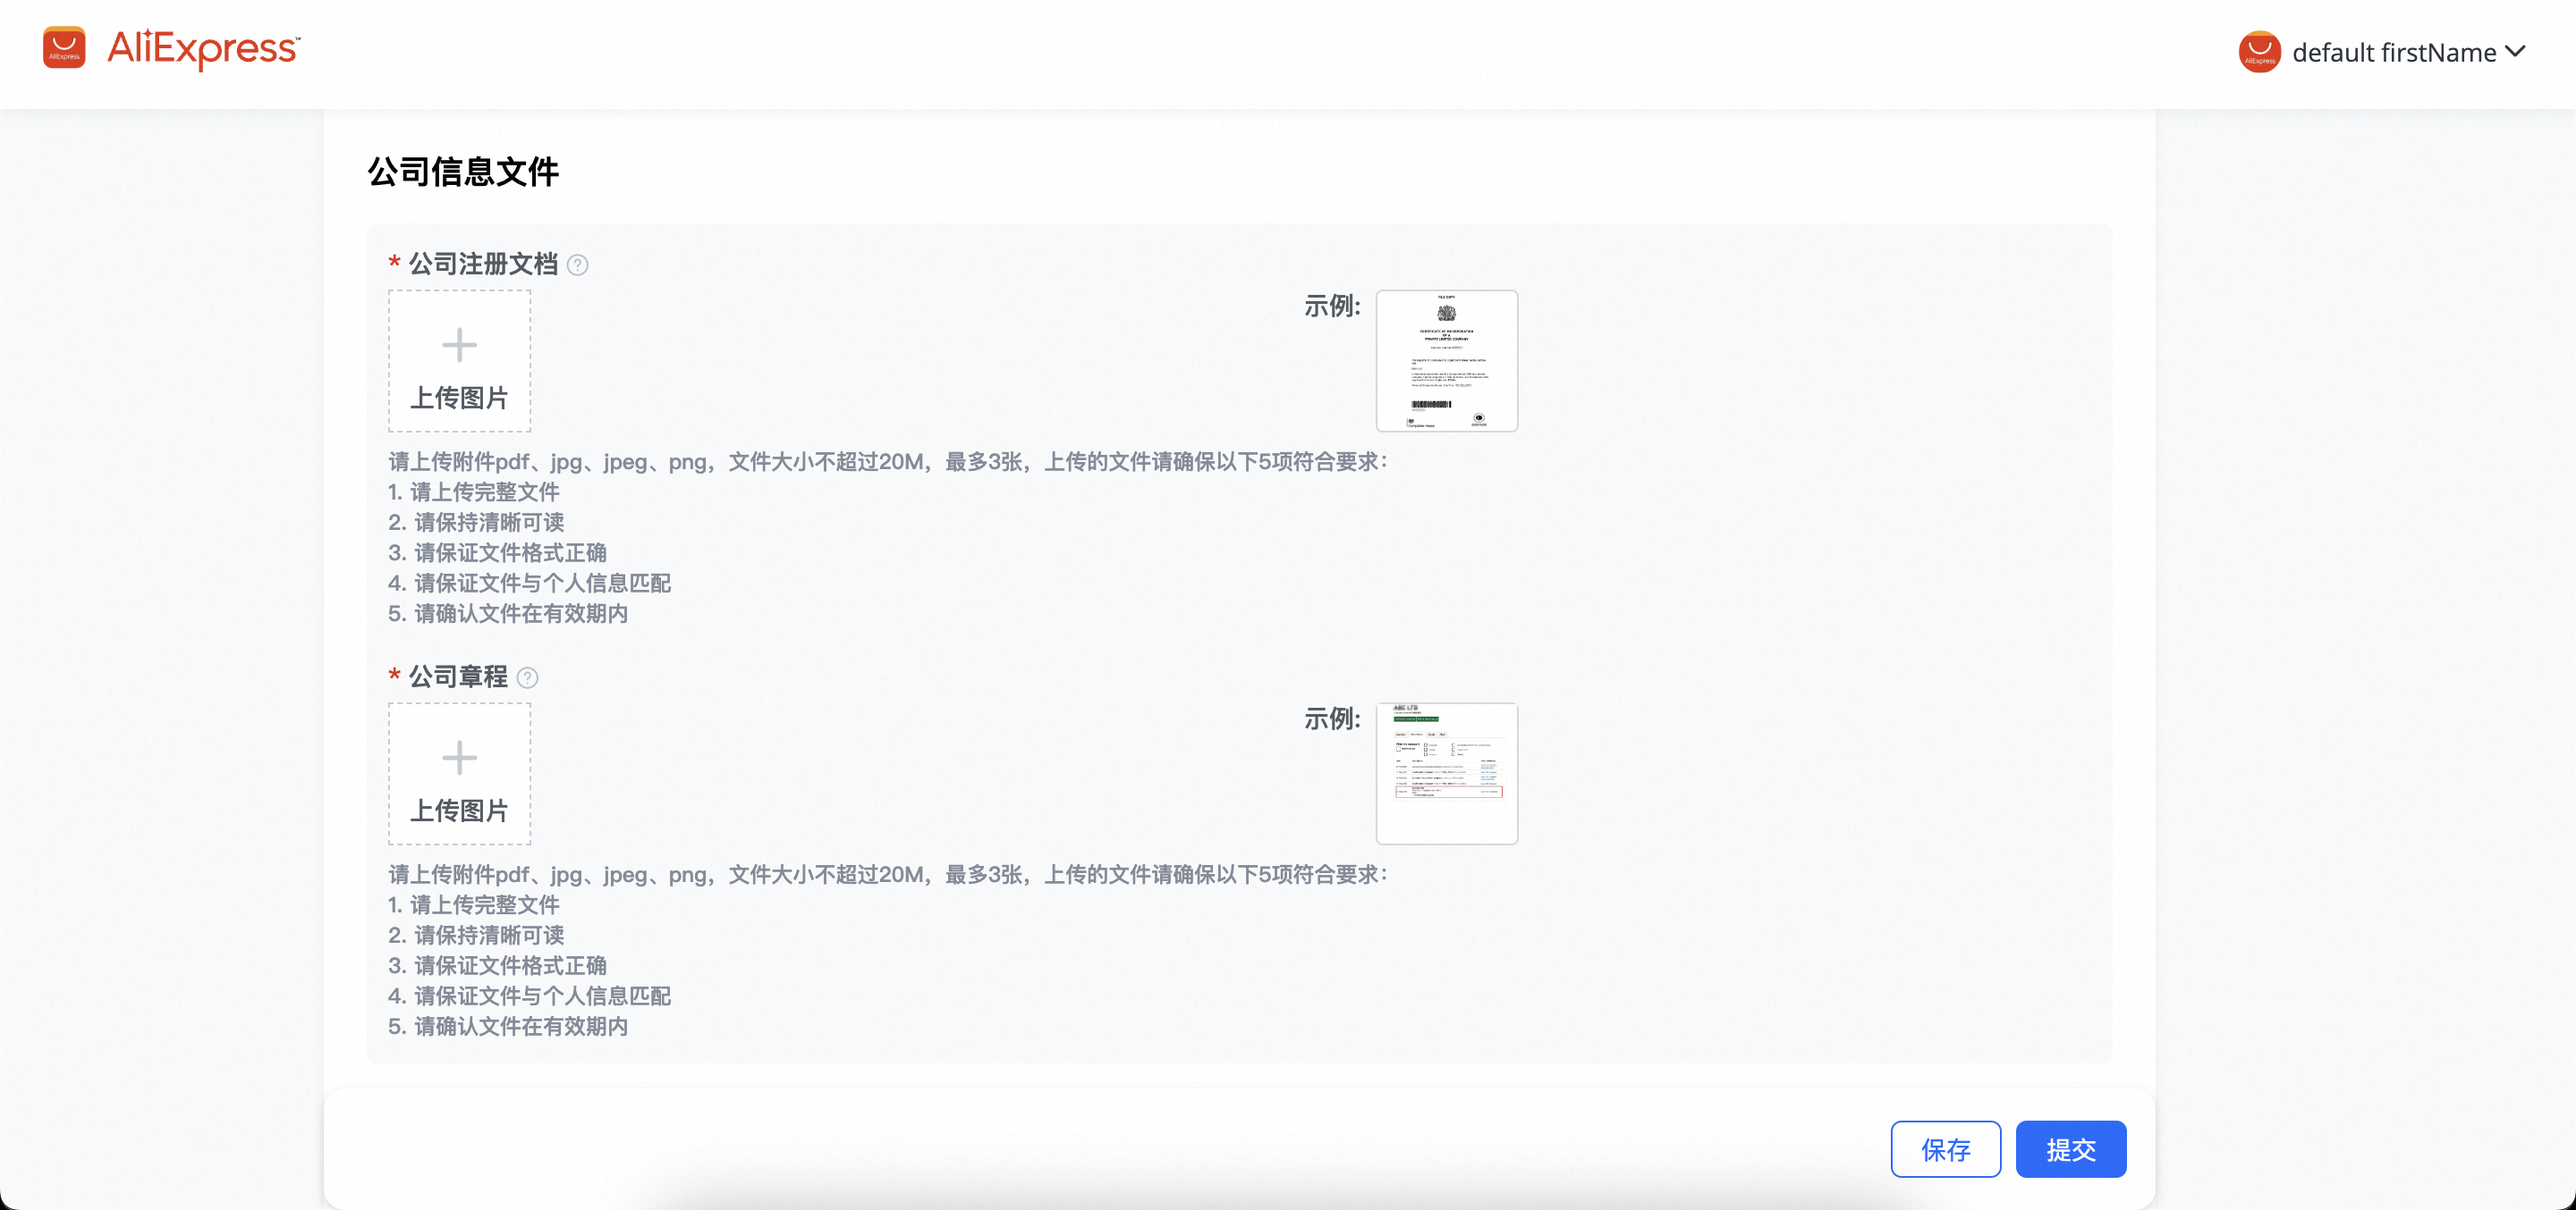Image resolution: width=2576 pixels, height=1210 pixels.
Task: Click the 公司注册文档 field label
Action: [483, 264]
